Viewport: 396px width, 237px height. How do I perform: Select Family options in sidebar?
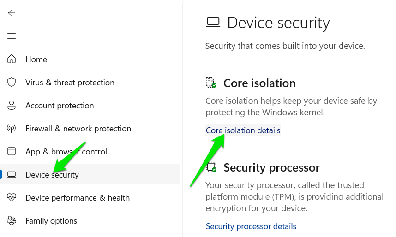pos(51,221)
